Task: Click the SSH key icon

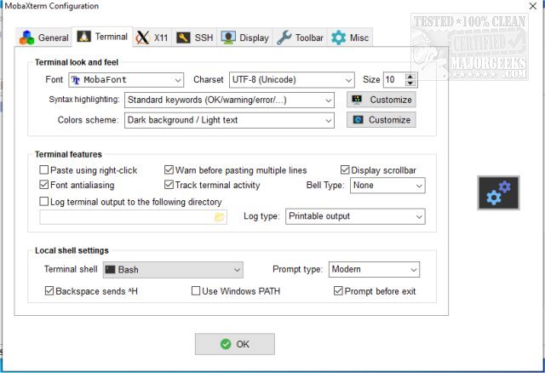Action: (183, 37)
